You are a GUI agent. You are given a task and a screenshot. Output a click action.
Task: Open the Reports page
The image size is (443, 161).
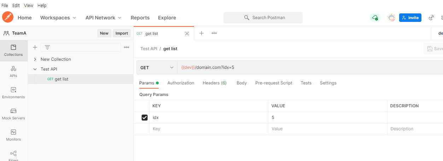click(140, 18)
